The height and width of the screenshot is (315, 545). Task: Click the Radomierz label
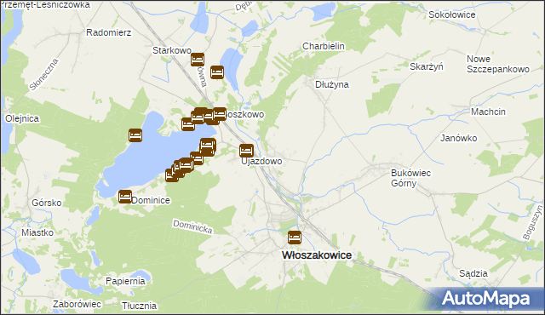coord(109,32)
